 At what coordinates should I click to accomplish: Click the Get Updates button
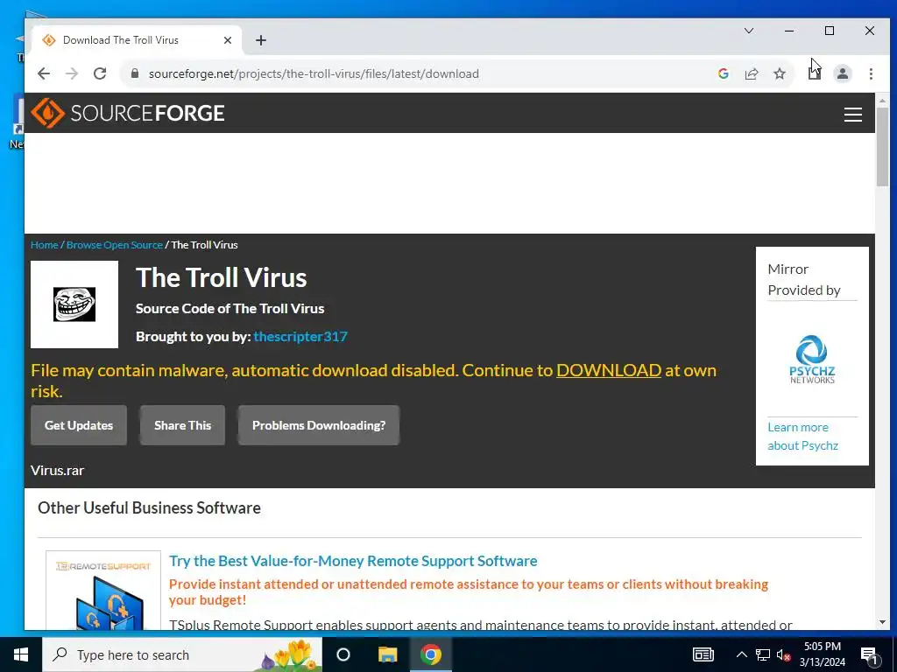pyautogui.click(x=79, y=425)
